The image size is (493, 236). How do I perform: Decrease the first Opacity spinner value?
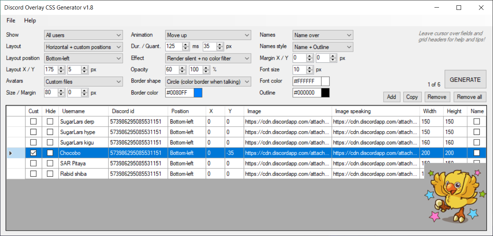click(x=185, y=71)
